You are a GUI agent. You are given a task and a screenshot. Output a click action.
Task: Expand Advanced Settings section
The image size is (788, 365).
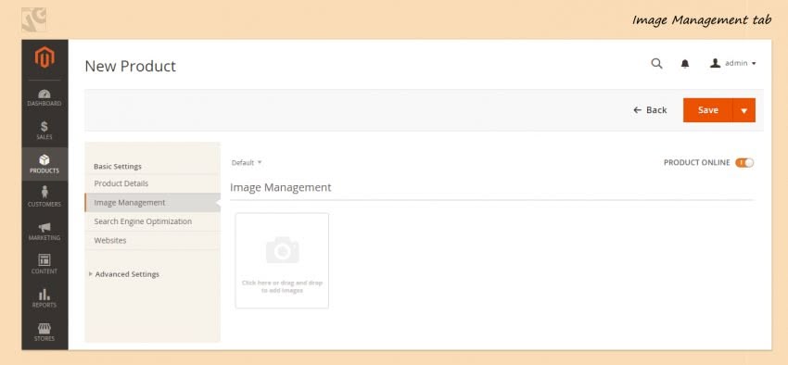tap(124, 274)
